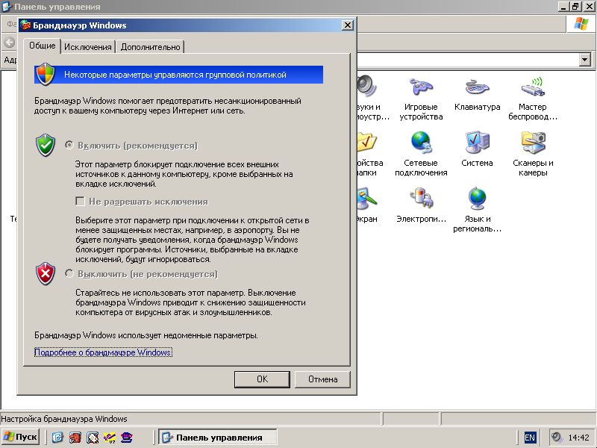Launch the third quick launch icon with tag
This screenshot has height=448, width=597.
[x=93, y=437]
